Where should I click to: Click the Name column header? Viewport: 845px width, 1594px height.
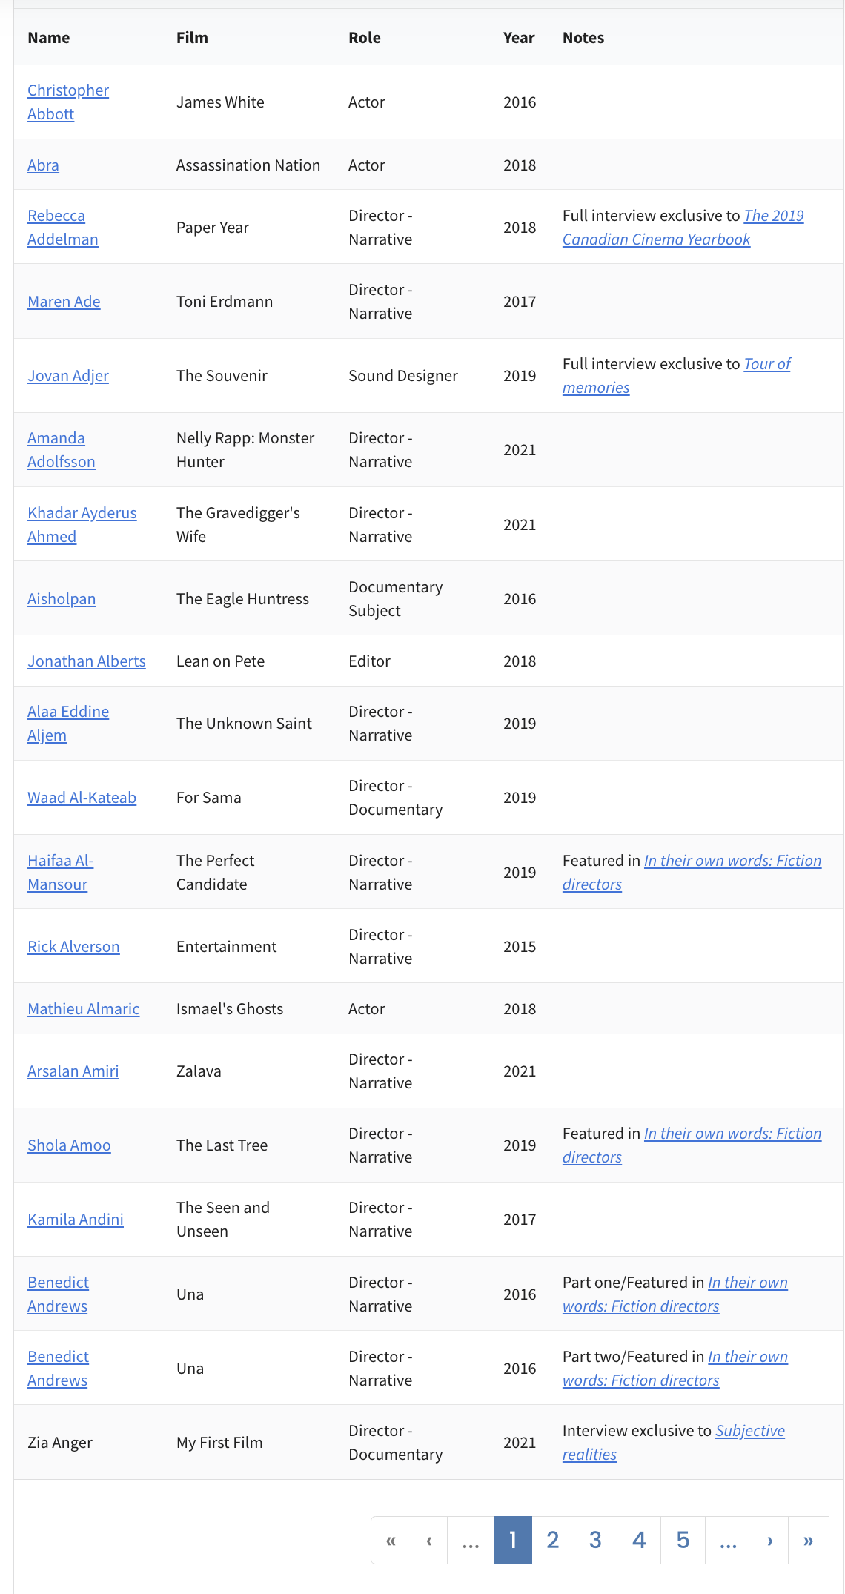49,38
